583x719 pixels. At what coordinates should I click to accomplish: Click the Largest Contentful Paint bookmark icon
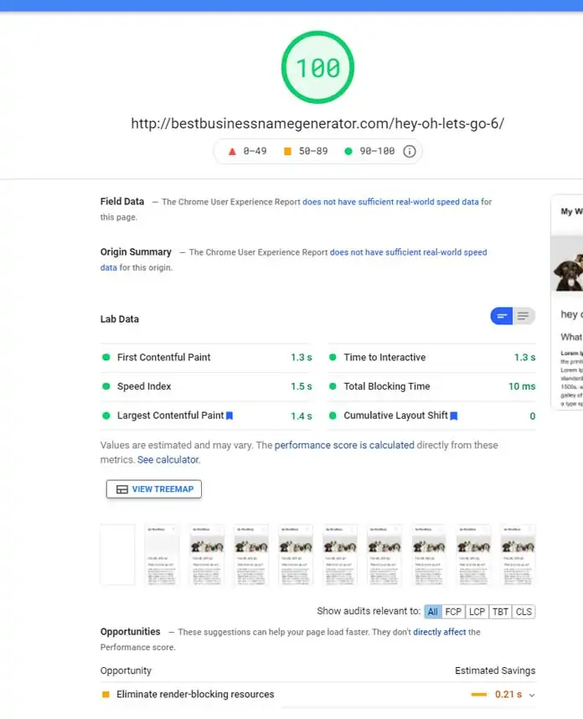tap(230, 416)
